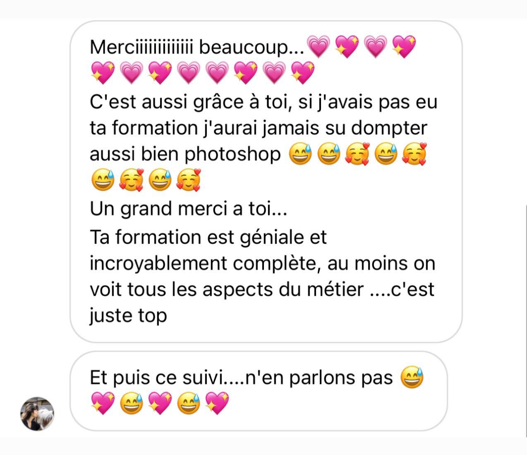Click the last sparkling heart in the second message

tap(217, 403)
